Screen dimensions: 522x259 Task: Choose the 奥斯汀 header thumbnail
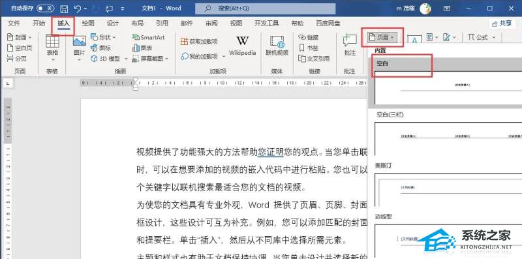pyautogui.click(x=448, y=190)
